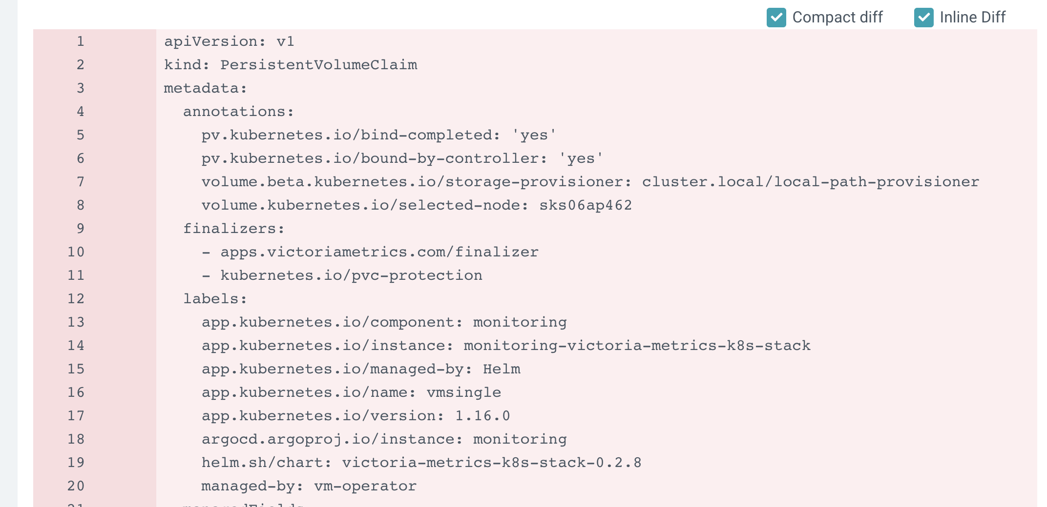The image size is (1047, 507).
Task: Click the 'kind: PersistentVolumeClaim' line
Action: coord(292,64)
